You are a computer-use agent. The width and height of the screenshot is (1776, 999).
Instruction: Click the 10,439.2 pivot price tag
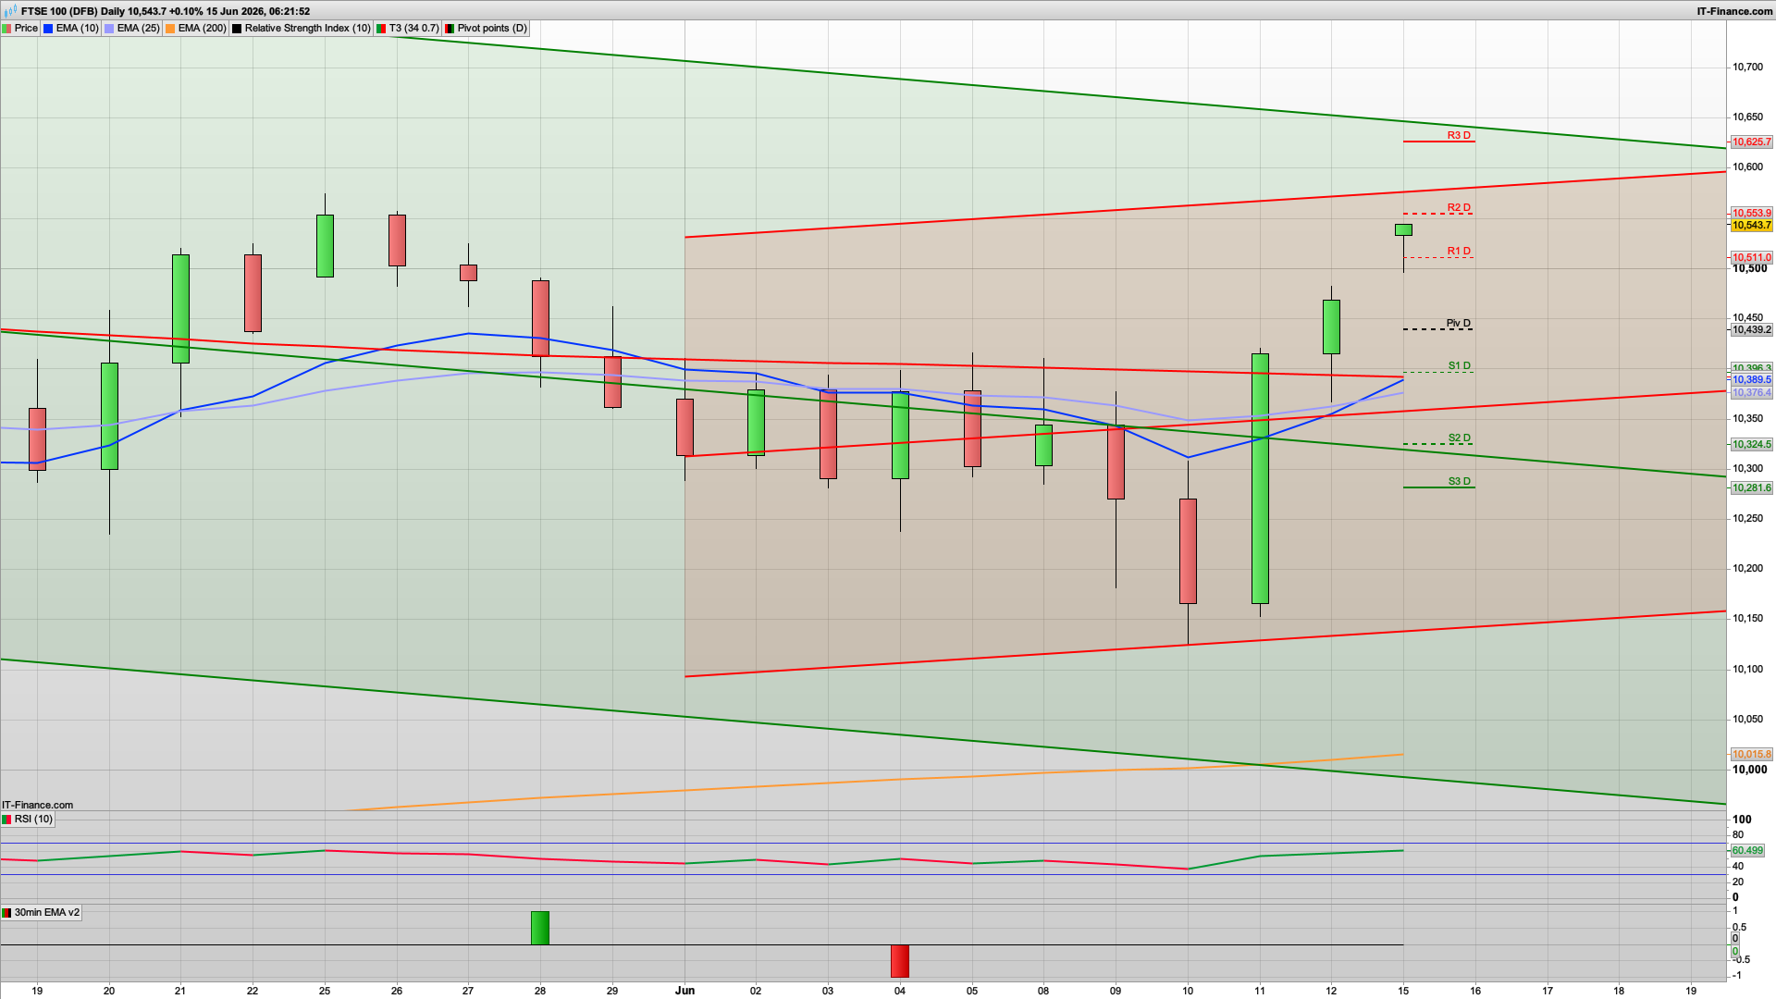click(1751, 330)
